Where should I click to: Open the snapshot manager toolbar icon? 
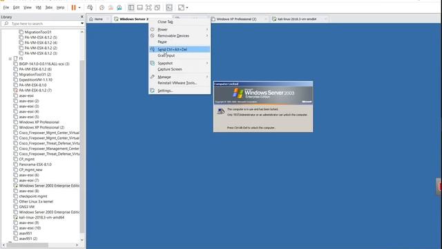pos(119,8)
